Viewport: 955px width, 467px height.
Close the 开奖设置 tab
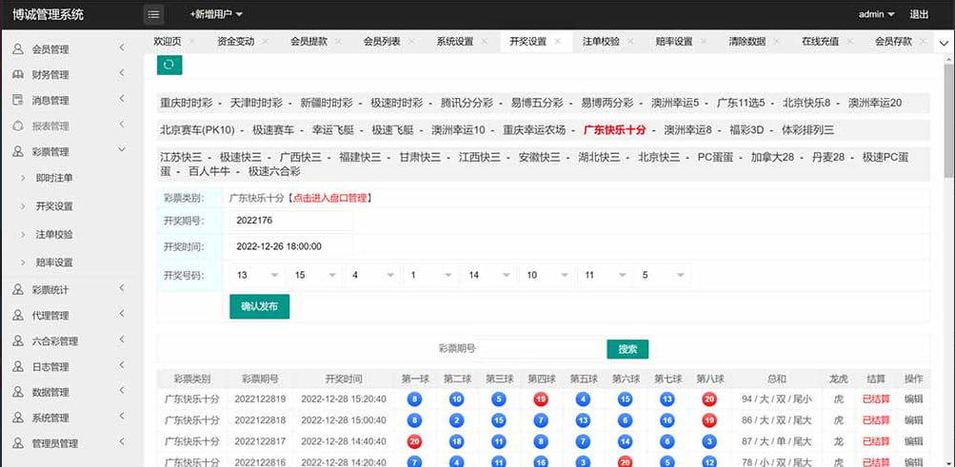[x=557, y=41]
